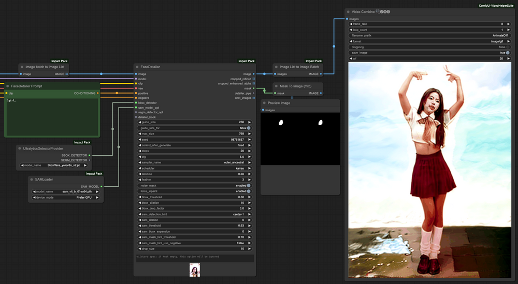
Task: Toggle the pingpong switch
Action: (x=508, y=47)
